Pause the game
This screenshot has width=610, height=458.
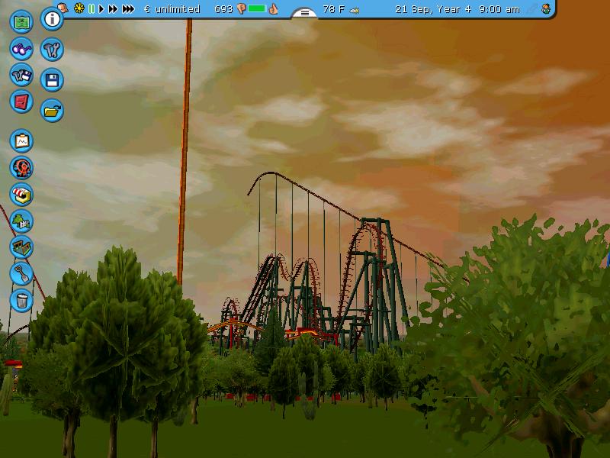91,8
